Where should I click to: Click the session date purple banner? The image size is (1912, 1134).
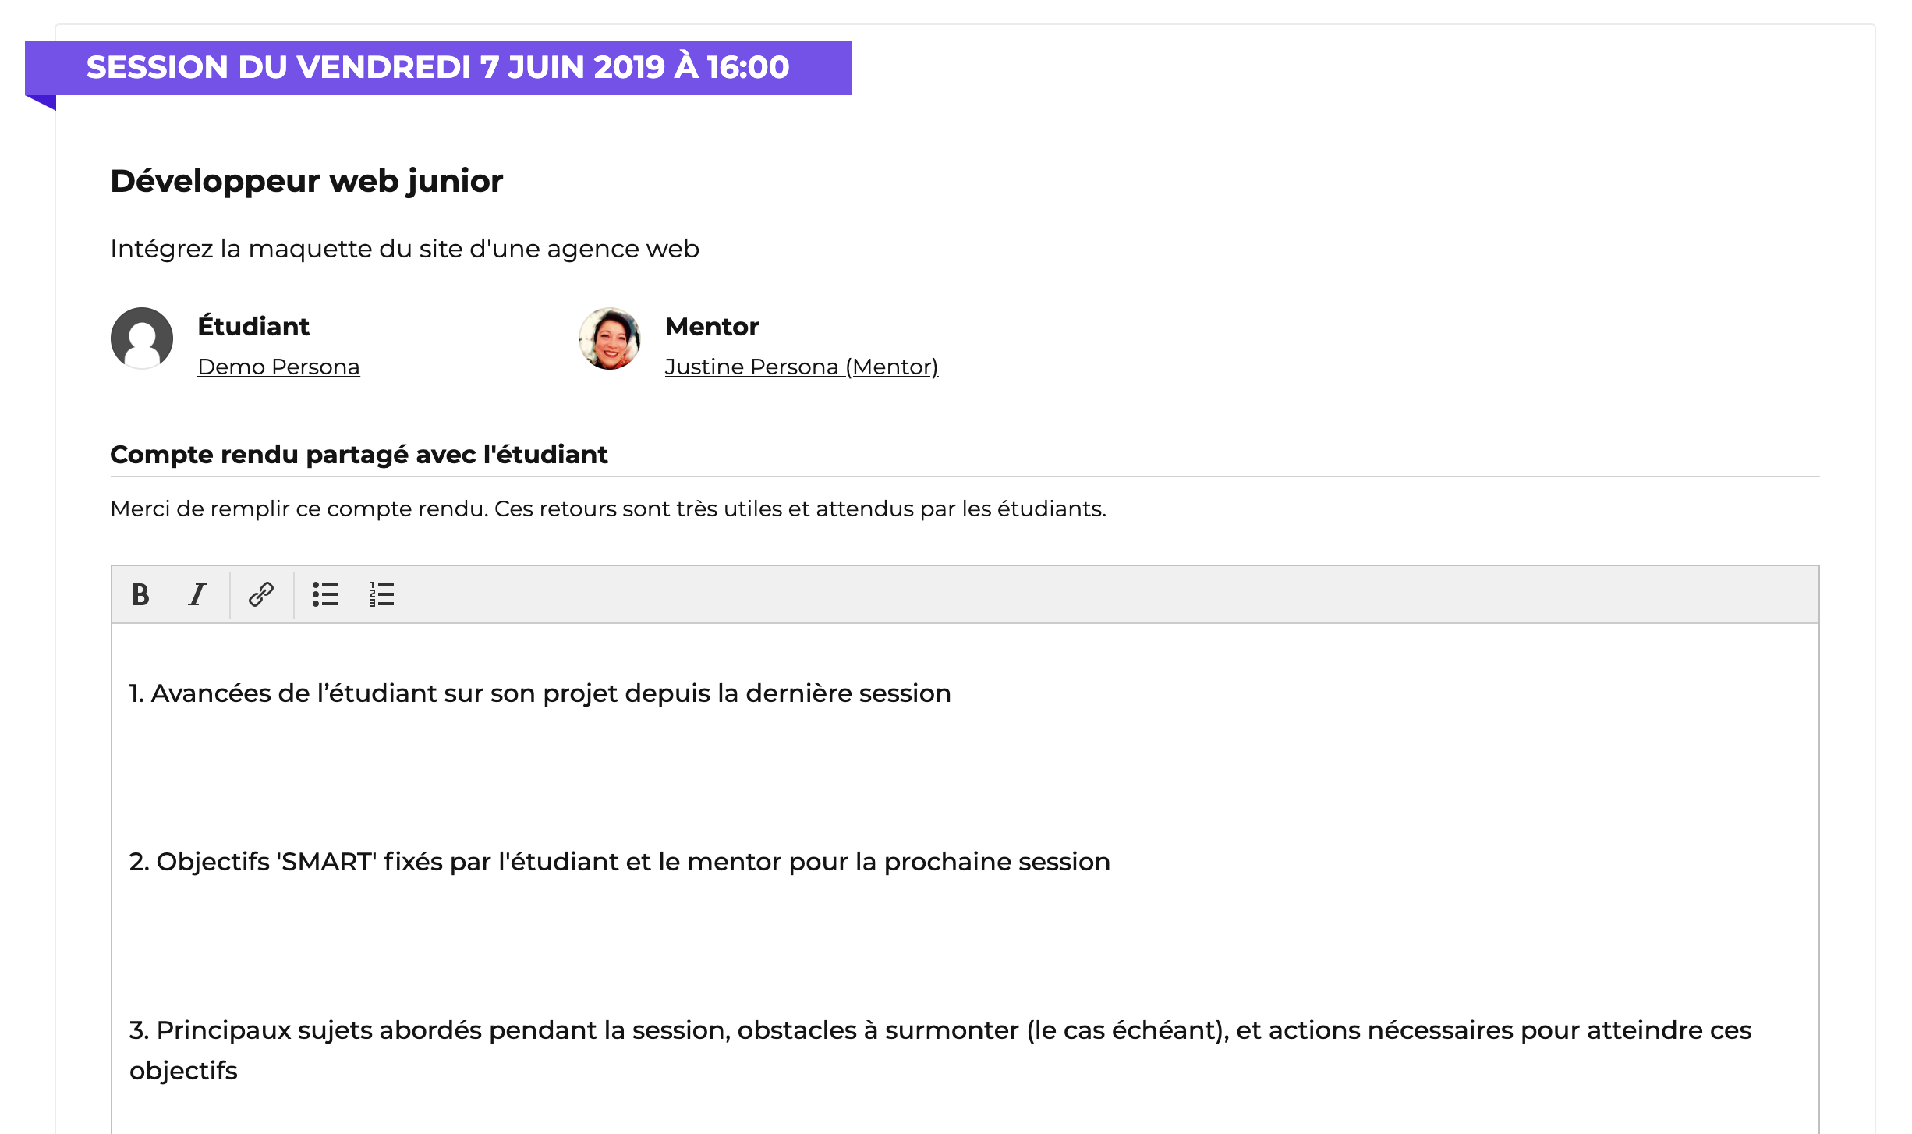(x=437, y=68)
